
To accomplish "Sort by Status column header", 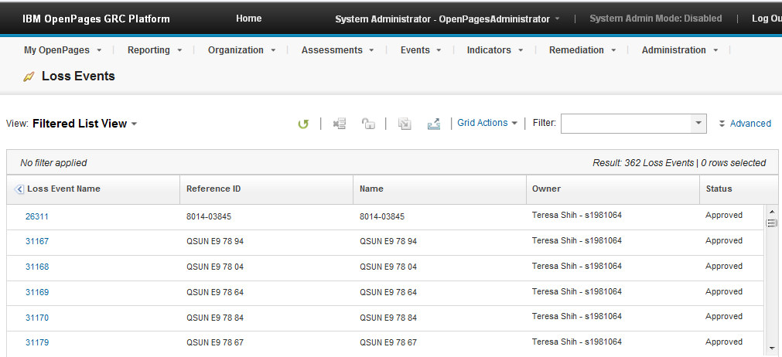I will click(x=719, y=189).
